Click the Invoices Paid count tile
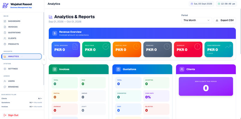241x119 pixels. click(93, 83)
